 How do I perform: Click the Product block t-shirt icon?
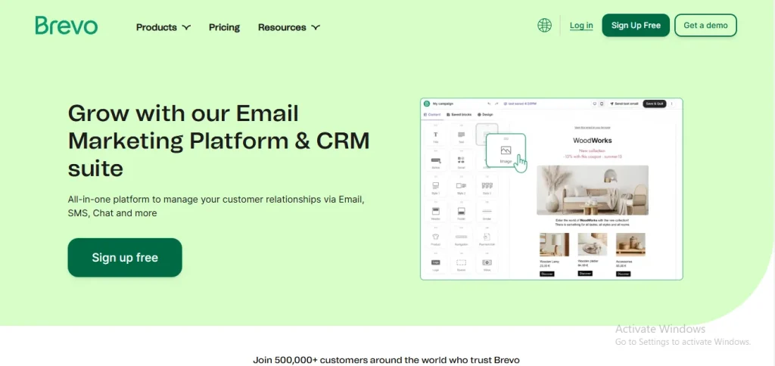click(x=435, y=237)
